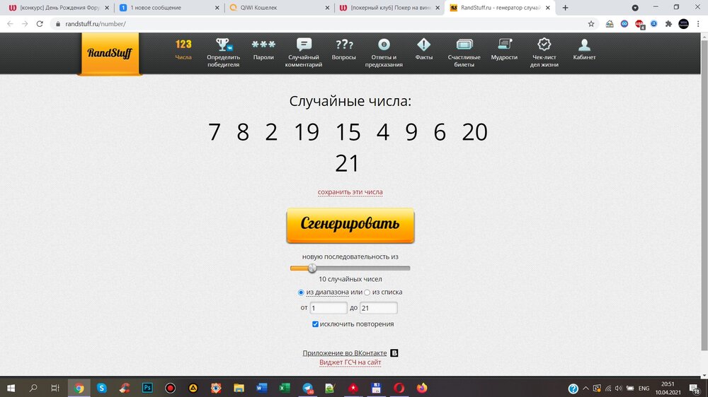Open Ответы и предсказания ball icon
Screen dimensions: 708x397
tap(384, 45)
